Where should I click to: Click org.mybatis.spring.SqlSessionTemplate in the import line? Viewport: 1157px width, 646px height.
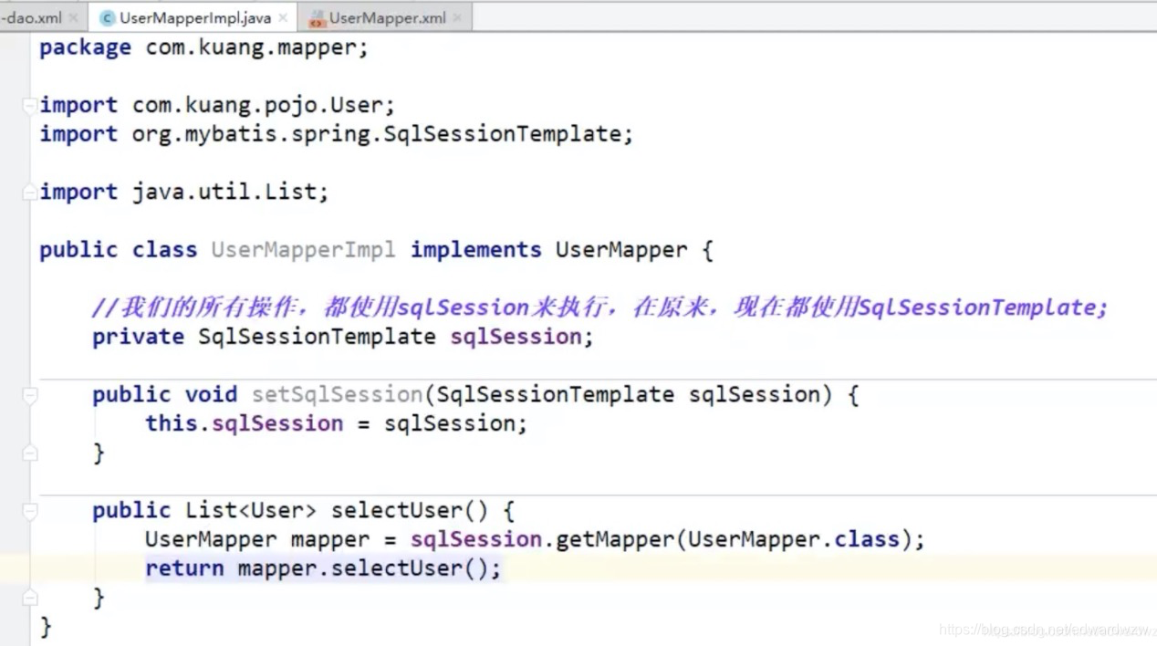(x=377, y=134)
